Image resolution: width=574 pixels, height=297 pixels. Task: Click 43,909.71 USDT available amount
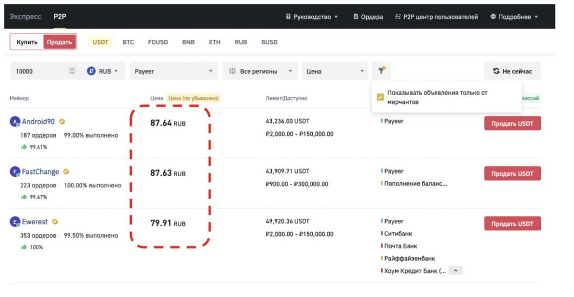[288, 171]
